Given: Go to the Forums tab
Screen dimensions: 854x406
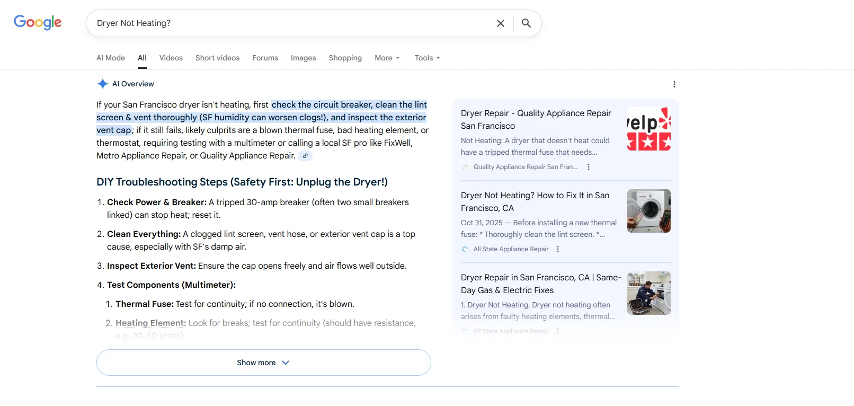Looking at the screenshot, I should (265, 58).
